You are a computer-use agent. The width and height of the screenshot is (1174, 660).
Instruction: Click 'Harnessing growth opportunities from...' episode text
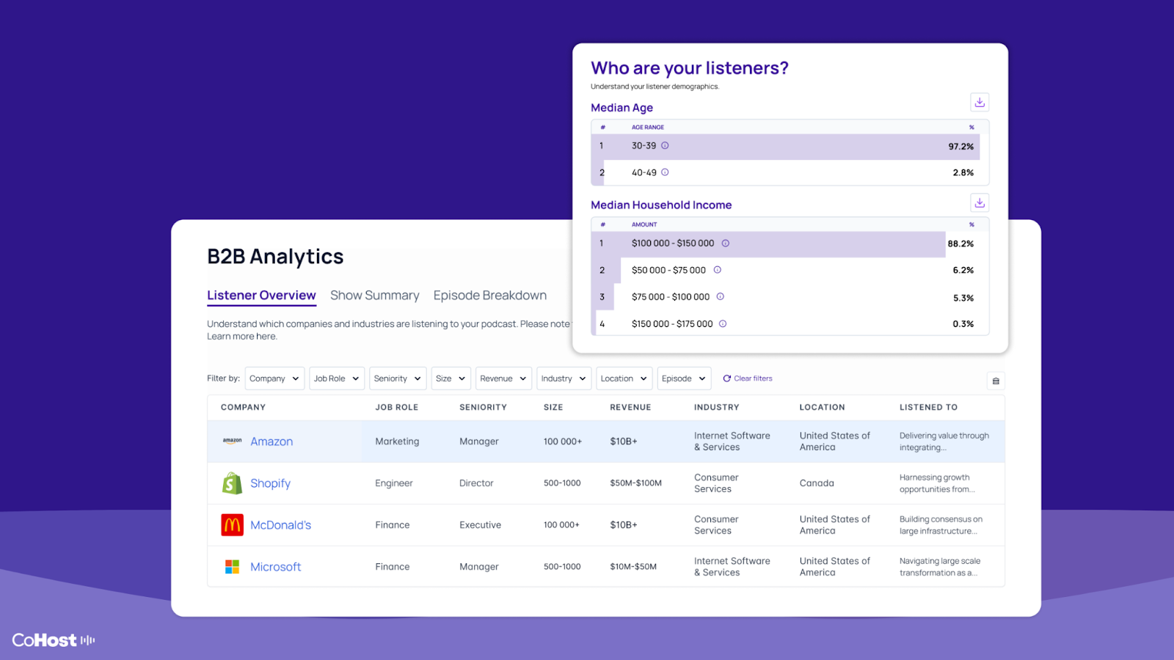click(937, 483)
